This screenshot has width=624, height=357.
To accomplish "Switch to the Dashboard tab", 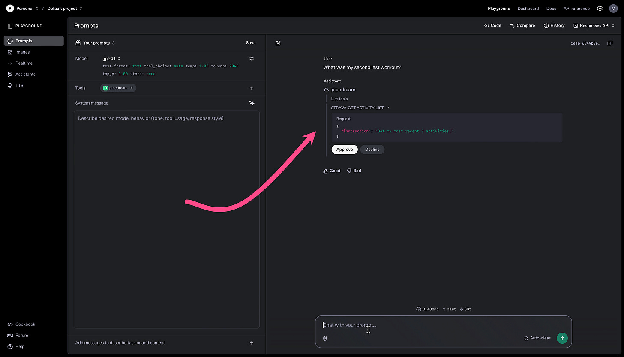I will point(528,9).
